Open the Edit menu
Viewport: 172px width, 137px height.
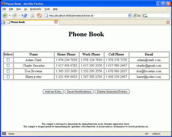point(11,9)
